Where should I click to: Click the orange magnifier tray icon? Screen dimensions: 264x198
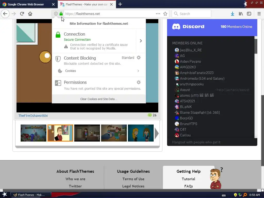tap(245, 195)
